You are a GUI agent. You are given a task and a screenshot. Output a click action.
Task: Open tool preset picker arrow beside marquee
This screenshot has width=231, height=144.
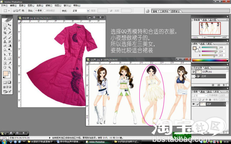pos(9,11)
